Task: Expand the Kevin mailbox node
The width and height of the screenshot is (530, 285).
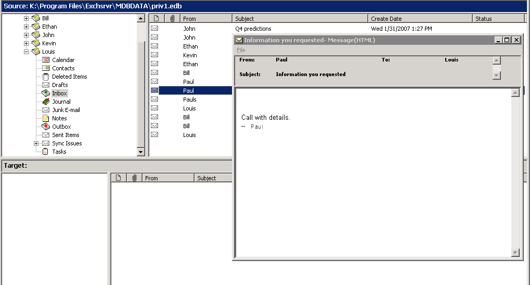Action: (x=27, y=43)
